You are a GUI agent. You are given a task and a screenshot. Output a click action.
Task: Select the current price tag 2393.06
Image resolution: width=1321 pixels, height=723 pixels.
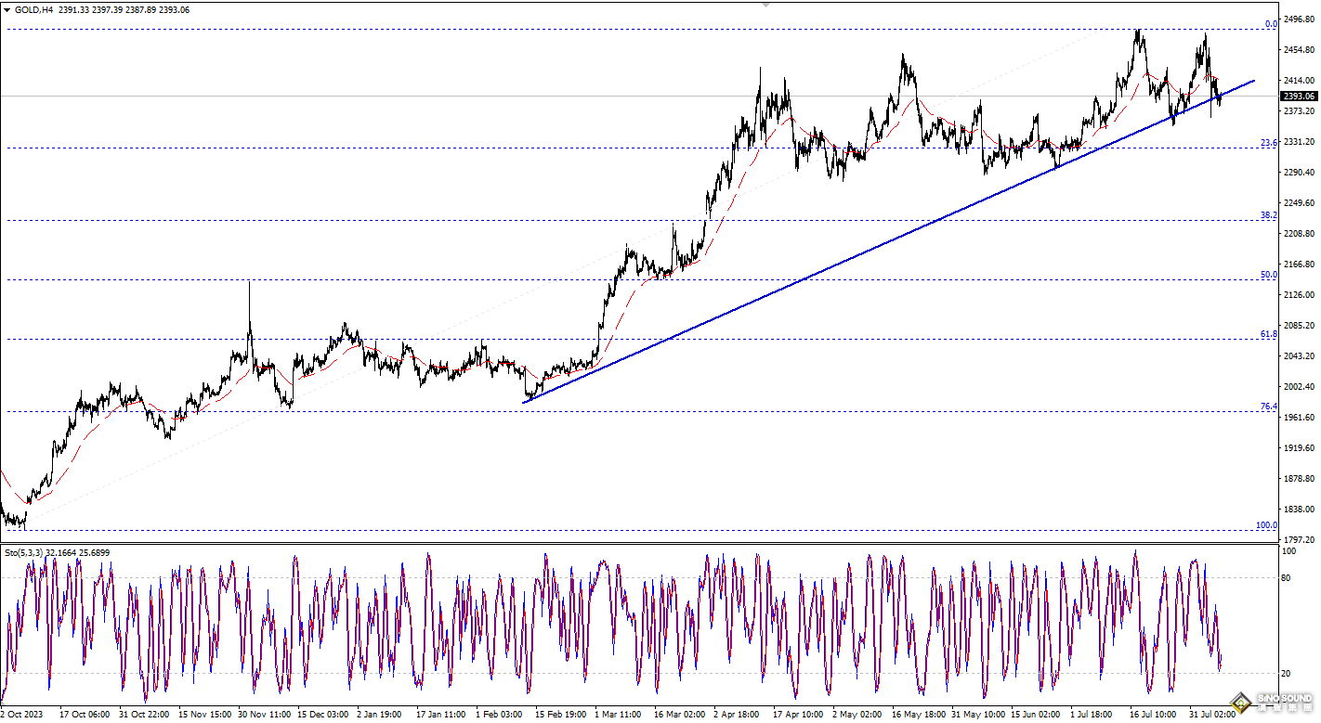pyautogui.click(x=1299, y=96)
